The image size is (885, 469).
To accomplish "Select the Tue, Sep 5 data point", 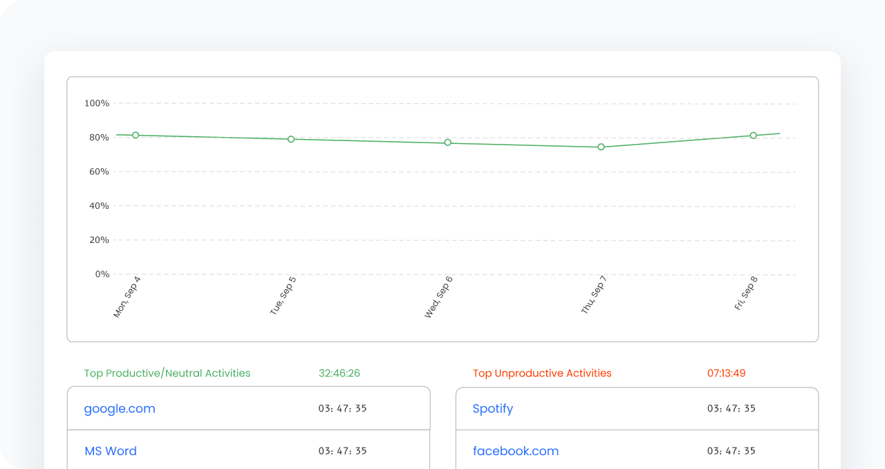I will click(291, 139).
